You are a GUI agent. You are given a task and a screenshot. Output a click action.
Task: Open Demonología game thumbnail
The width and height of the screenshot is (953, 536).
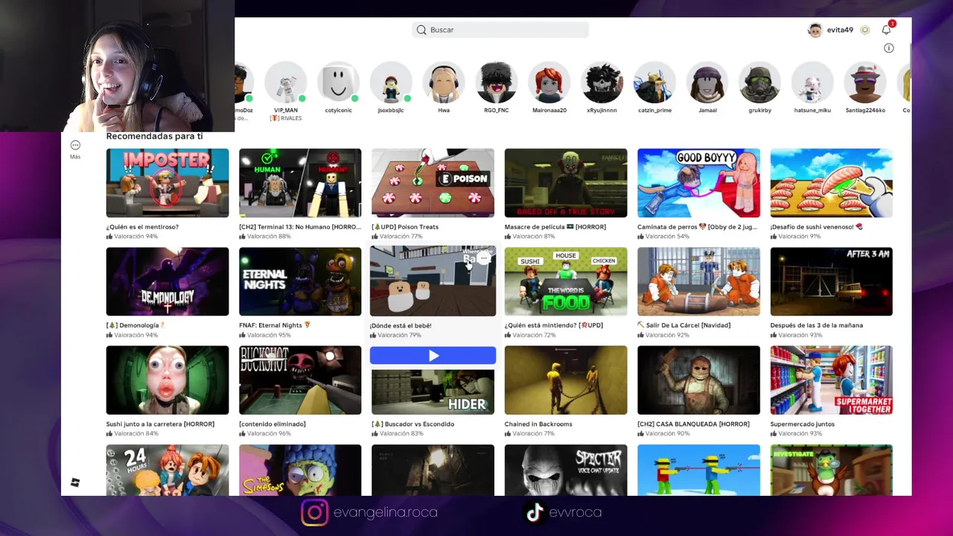coord(168,281)
